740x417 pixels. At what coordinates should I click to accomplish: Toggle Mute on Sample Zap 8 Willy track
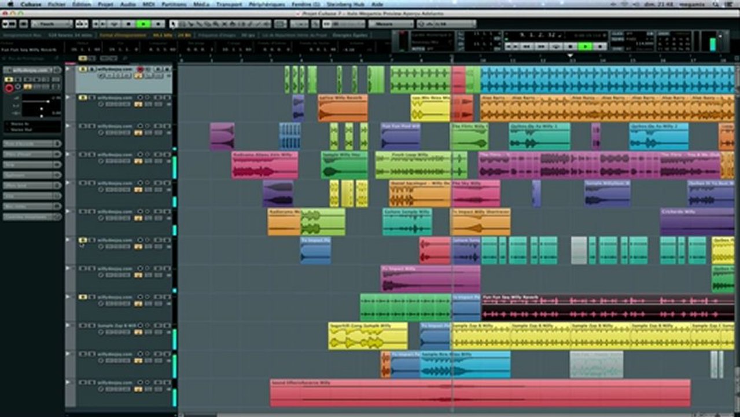click(x=83, y=325)
